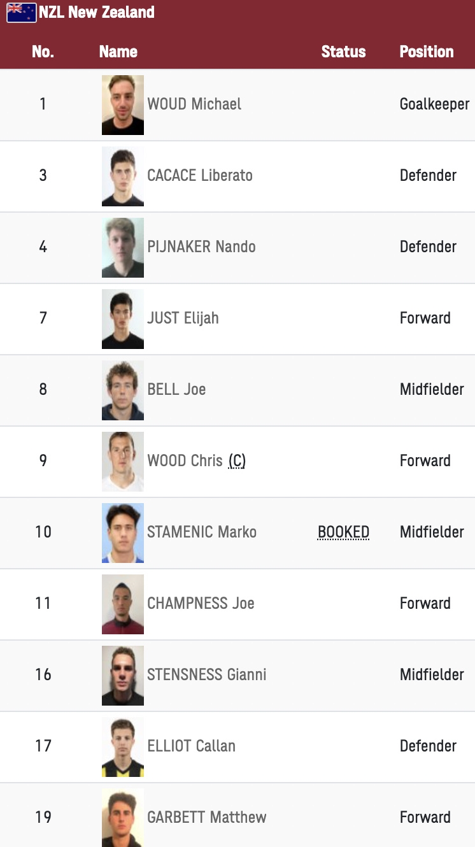Open STENSNESS Gianni player name
The image size is (475, 847).
pos(207,674)
